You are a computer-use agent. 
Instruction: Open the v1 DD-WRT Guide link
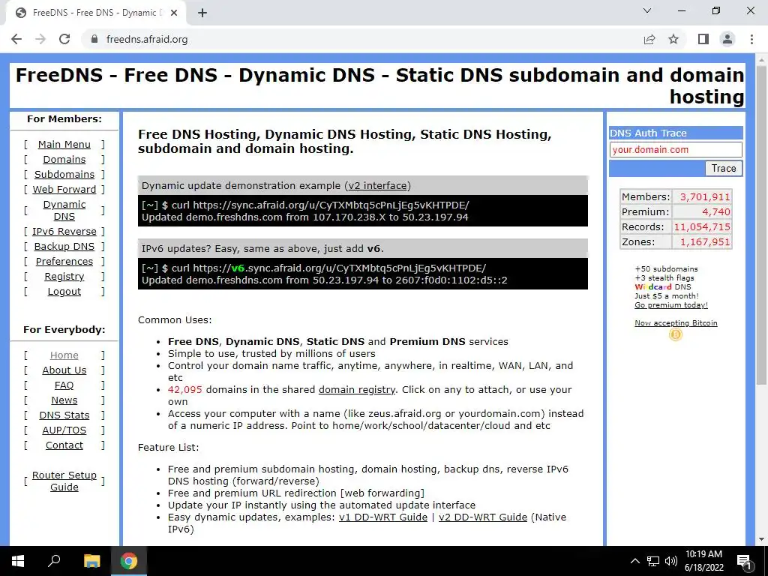383,517
